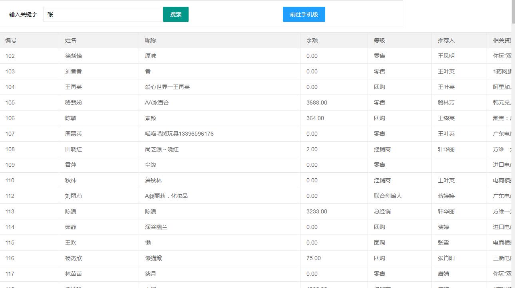
Task: Click the balance 3688.00 for AA冰百合
Action: tap(316, 103)
